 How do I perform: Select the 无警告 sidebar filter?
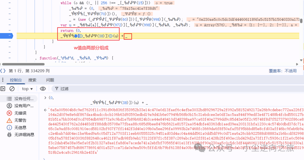19,120
